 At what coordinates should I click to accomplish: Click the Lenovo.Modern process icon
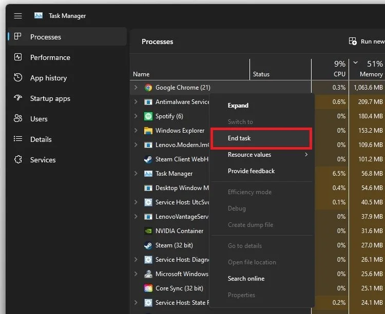[148, 145]
